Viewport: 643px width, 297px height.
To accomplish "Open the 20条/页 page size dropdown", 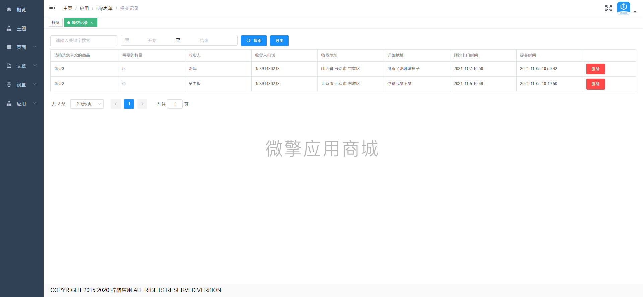I will (x=87, y=104).
